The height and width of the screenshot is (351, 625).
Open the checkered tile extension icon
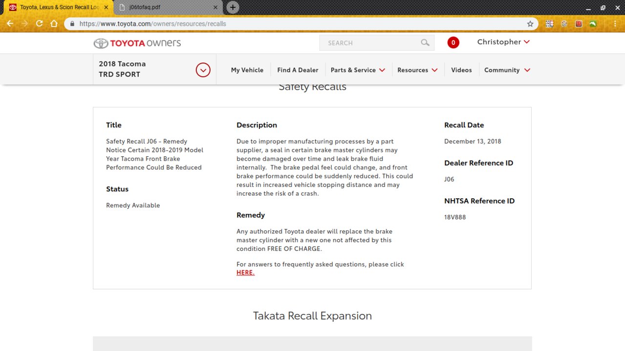550,23
